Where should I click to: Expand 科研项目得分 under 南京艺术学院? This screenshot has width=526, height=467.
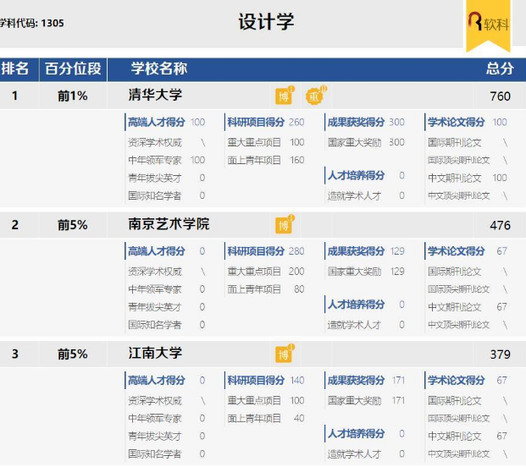point(256,251)
